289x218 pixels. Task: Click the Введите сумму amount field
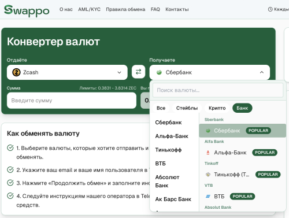[x=72, y=101]
